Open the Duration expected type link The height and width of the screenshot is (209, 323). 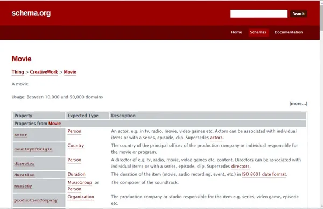[76, 174]
